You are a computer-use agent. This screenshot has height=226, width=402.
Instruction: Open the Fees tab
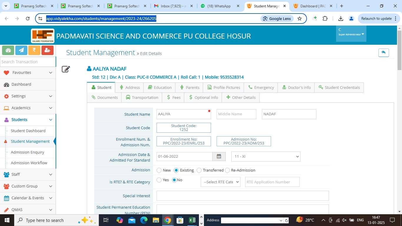click(173, 97)
